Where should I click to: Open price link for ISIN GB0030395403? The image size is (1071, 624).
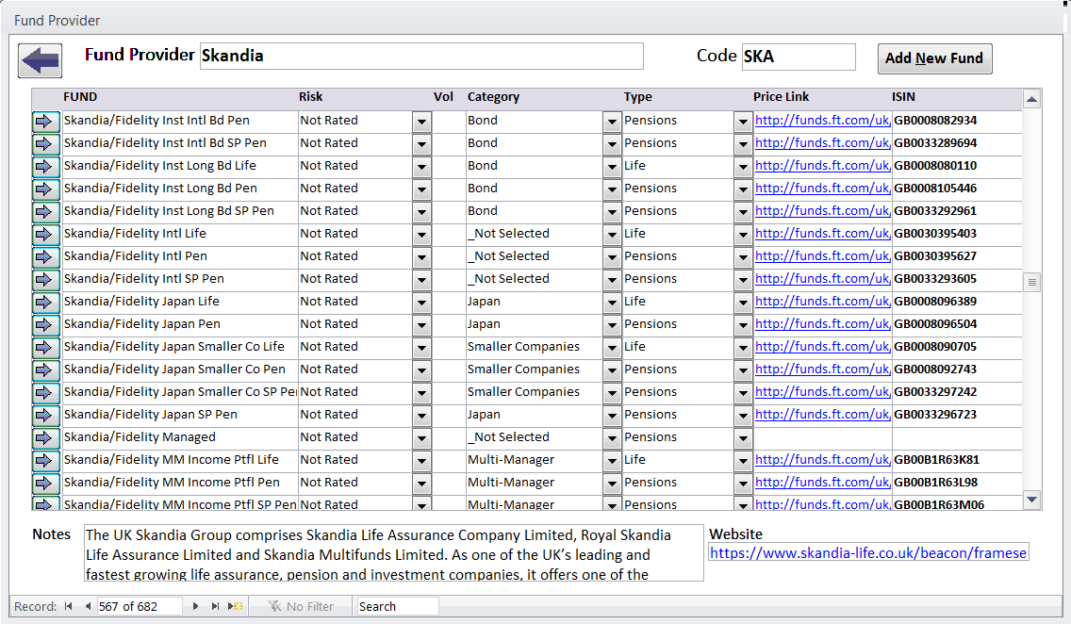(822, 234)
